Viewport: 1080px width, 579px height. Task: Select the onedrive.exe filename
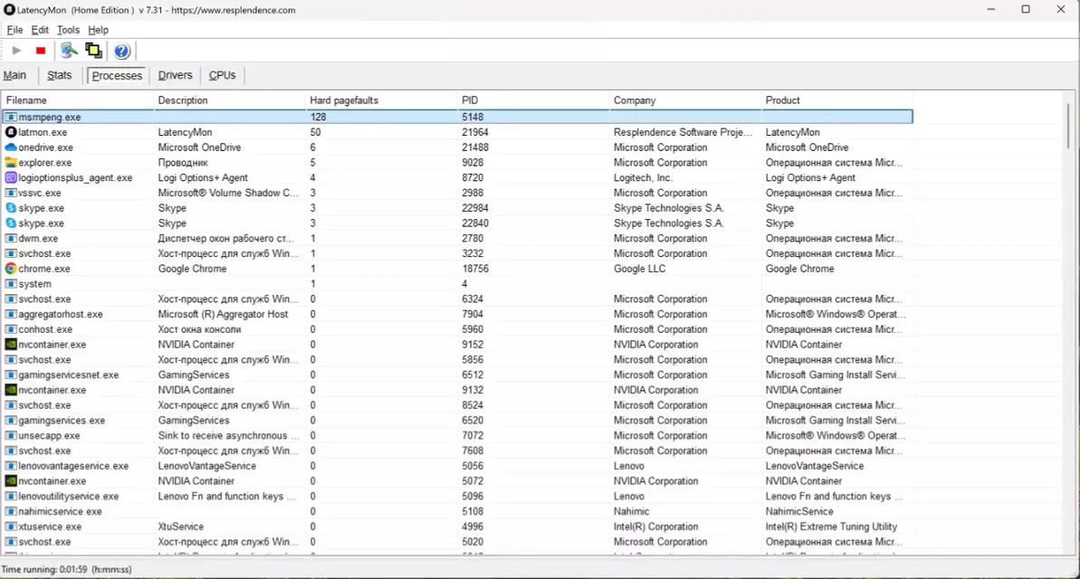(45, 147)
